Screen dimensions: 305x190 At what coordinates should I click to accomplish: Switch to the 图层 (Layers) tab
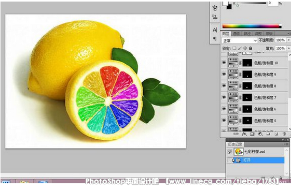(x=226, y=34)
